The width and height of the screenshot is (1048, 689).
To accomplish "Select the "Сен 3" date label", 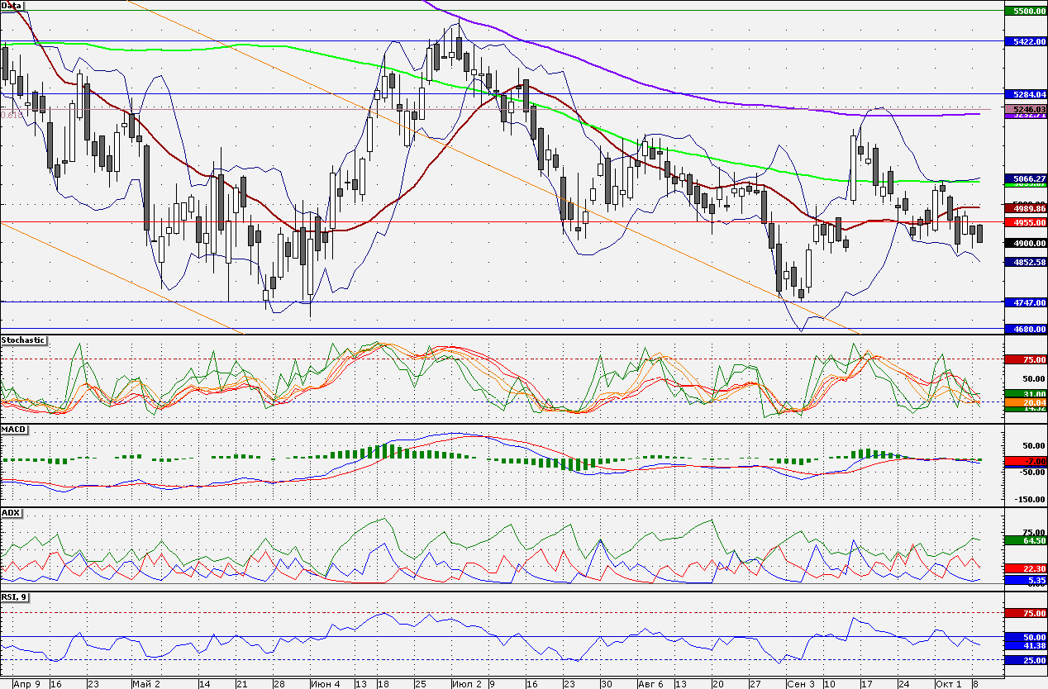I will point(800,683).
